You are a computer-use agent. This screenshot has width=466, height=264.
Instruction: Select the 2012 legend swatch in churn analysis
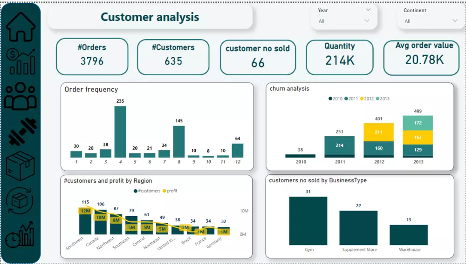[362, 99]
